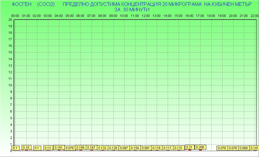Select the 13:00 time axis label
This screenshot has height=157, width=259.
click(156, 16)
